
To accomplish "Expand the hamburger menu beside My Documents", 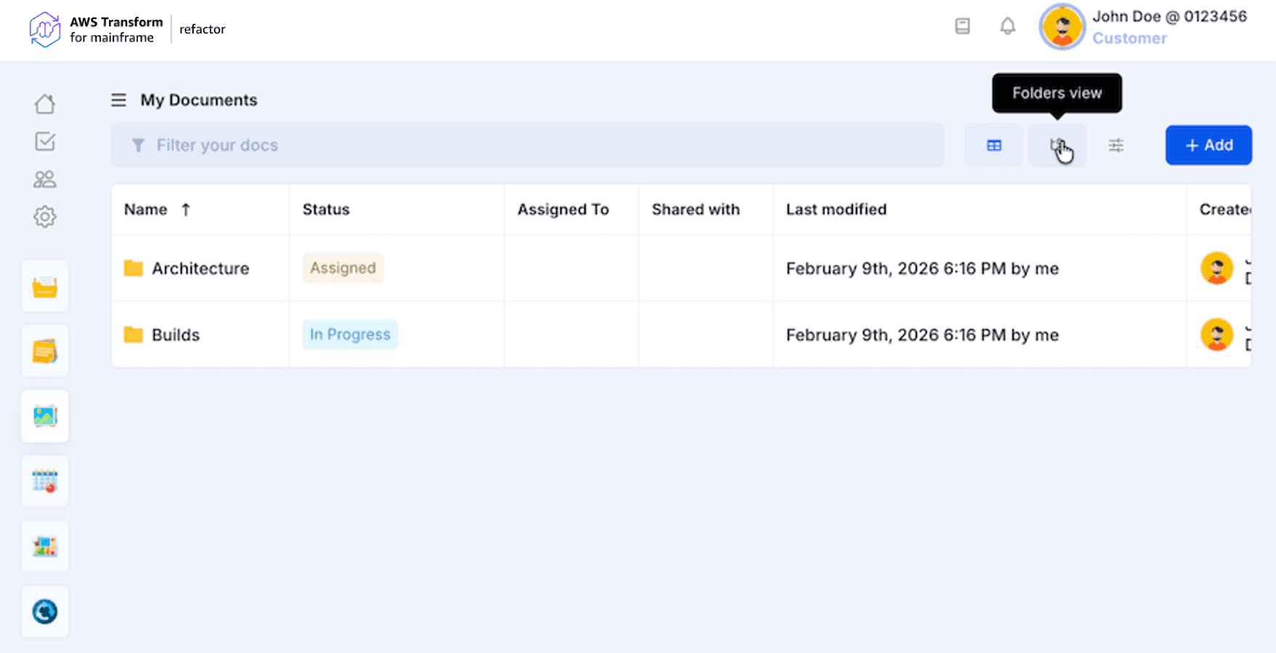I will coord(118,100).
